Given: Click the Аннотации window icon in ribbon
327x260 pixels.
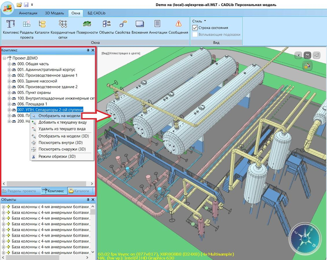Looking at the screenshot, I should point(158,24).
